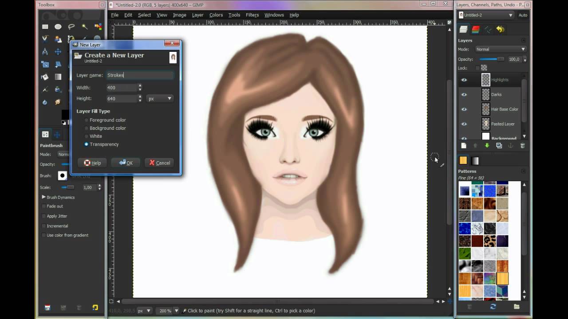Open the Select menu

pos(144,15)
